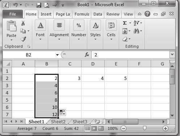This screenshot has width=180, height=136.
Task: Click the Find & Select binoculars
Action: click(x=136, y=31)
